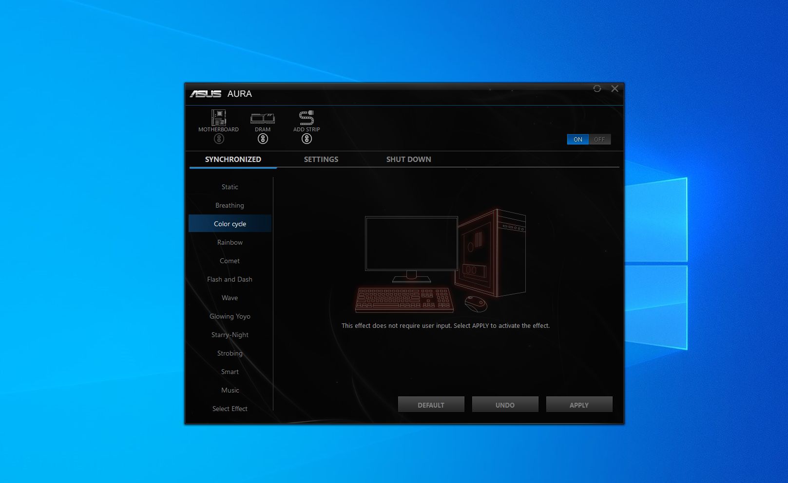Close the AURA window
Screen dimensions: 788x483
[615, 89]
